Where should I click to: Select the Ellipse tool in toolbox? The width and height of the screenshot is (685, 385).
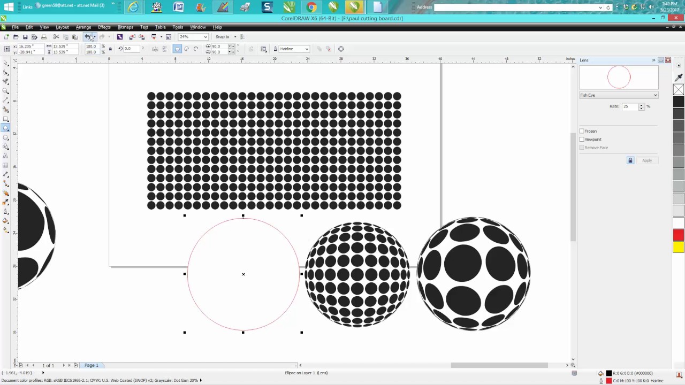pos(5,128)
